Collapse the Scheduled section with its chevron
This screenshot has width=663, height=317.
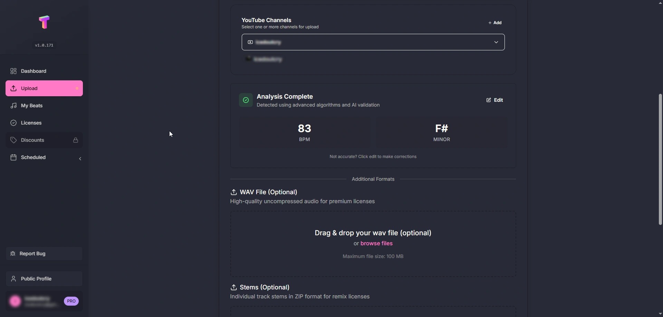[x=80, y=159]
